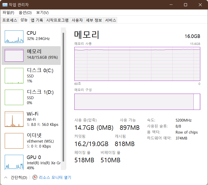Screen dimensions: 208x185
Task: Open the 보기(V) menu
Action: (42, 13)
